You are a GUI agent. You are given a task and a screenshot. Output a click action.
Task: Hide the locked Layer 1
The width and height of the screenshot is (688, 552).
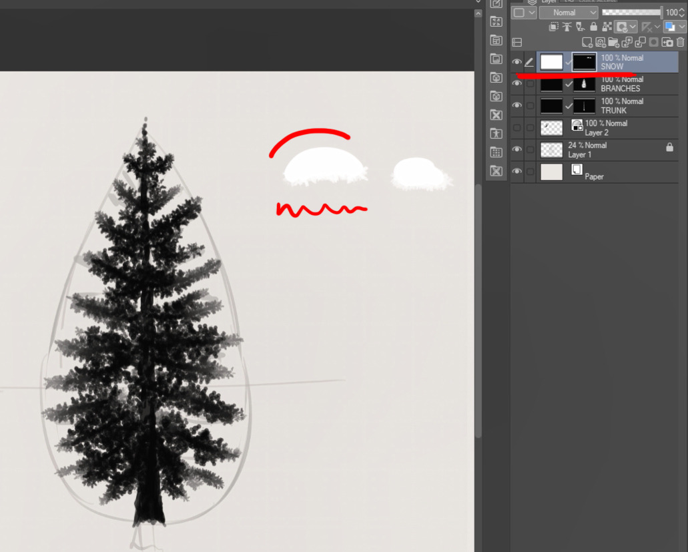click(517, 150)
